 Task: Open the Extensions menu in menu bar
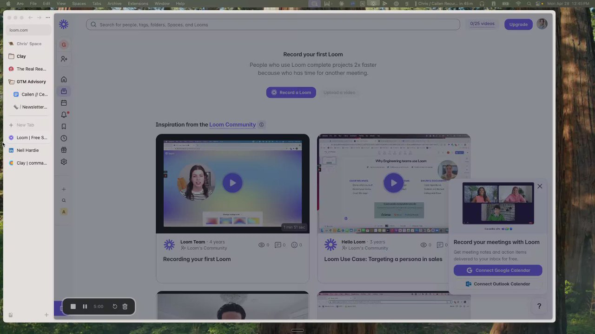[138, 4]
